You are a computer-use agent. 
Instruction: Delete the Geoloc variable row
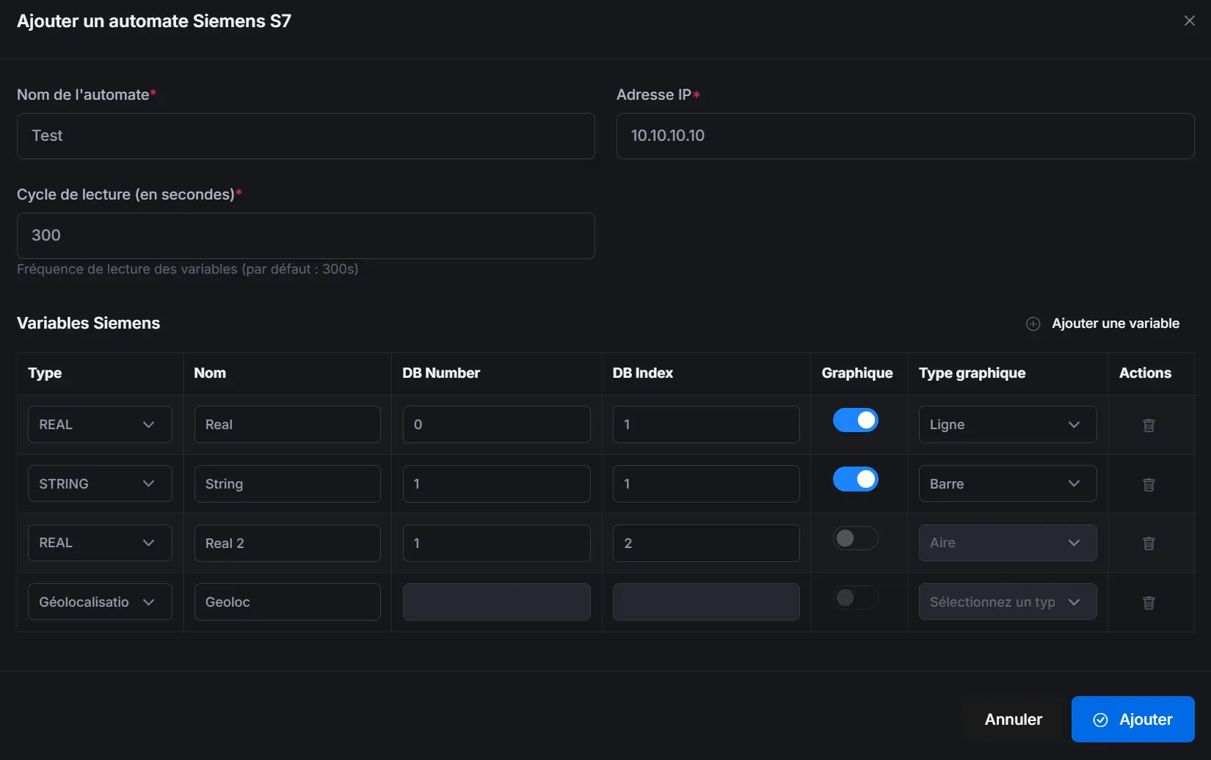tap(1149, 602)
